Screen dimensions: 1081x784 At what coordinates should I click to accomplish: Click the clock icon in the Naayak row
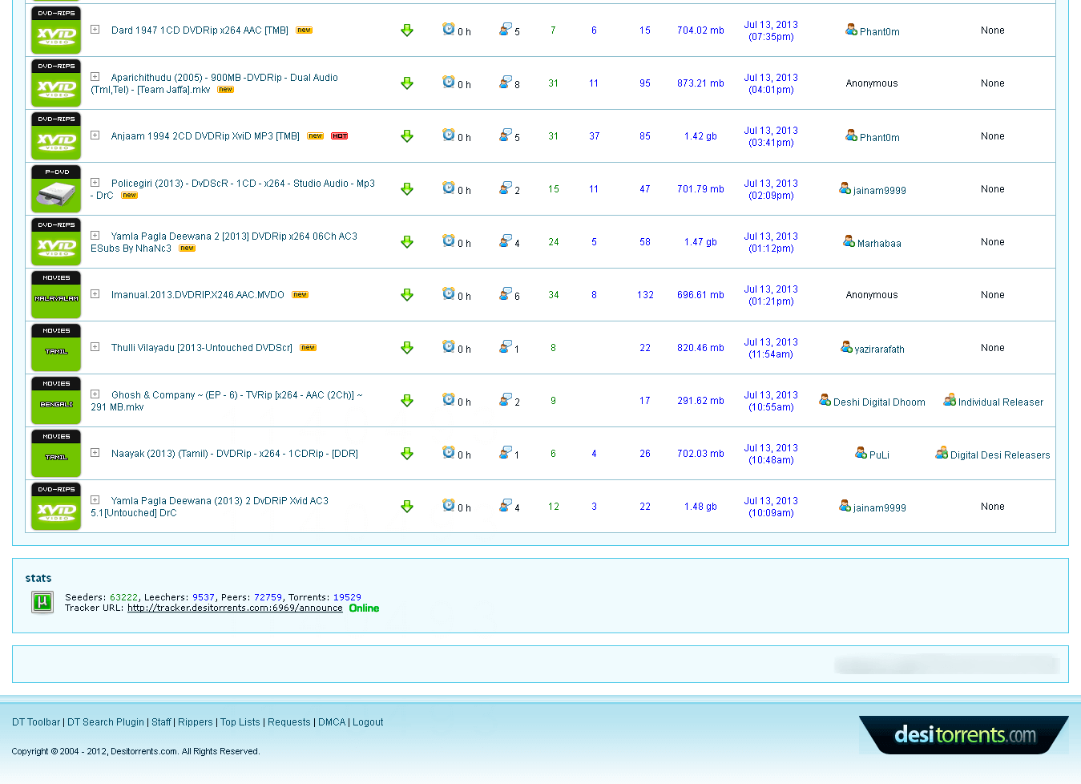coord(449,452)
